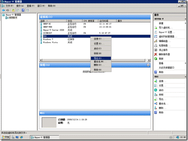Click the Back arrow toolbar icon
Image resolution: width=188 pixels, height=141 pixels.
(x=3, y=10)
